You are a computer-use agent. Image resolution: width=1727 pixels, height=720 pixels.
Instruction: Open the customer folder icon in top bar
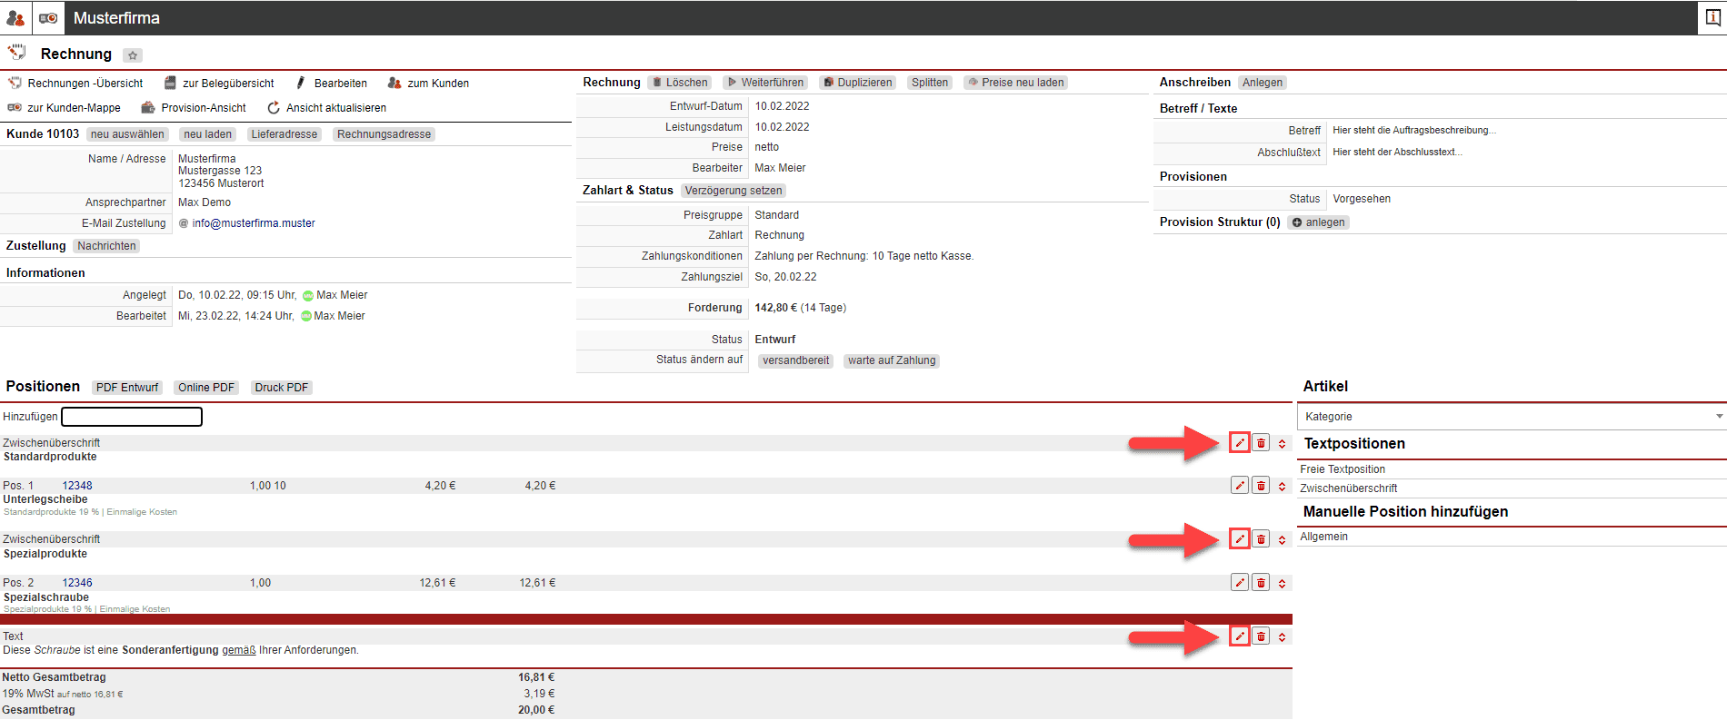[48, 18]
